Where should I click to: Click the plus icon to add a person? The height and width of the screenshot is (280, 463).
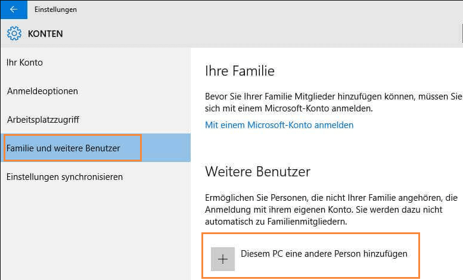(223, 259)
